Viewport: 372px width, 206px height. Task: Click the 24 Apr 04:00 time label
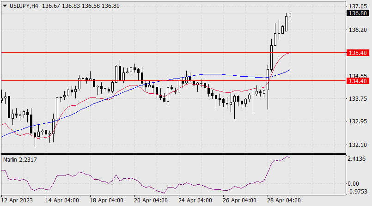(195, 200)
